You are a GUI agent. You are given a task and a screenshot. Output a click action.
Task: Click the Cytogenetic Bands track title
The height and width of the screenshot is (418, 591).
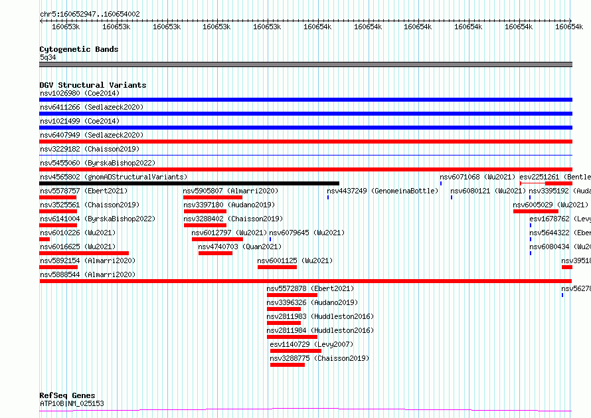tap(79, 49)
